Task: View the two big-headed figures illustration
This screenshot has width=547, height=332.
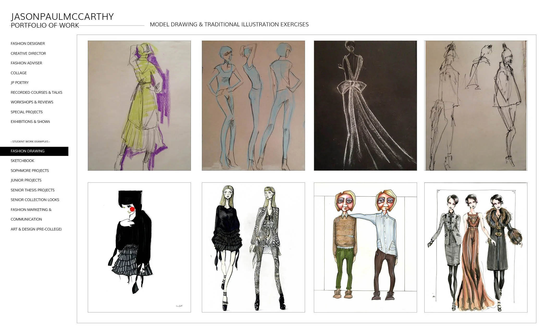Action: (x=365, y=247)
